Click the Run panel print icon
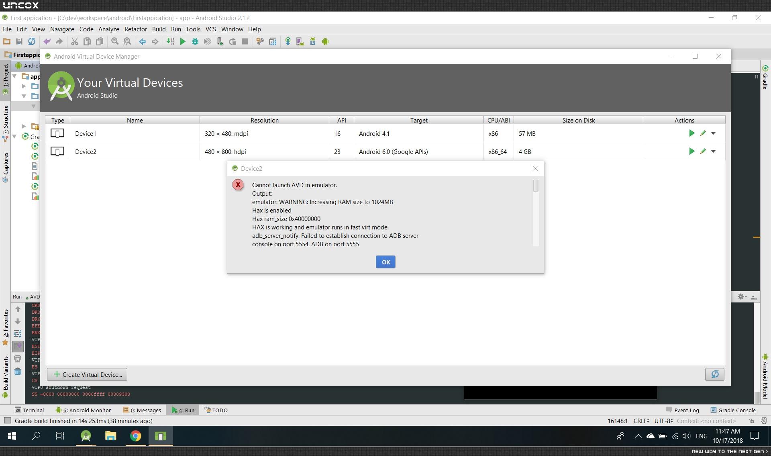This screenshot has height=456, width=771. (x=18, y=359)
